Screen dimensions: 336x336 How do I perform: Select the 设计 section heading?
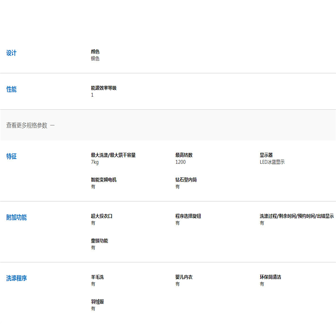[x=11, y=53]
